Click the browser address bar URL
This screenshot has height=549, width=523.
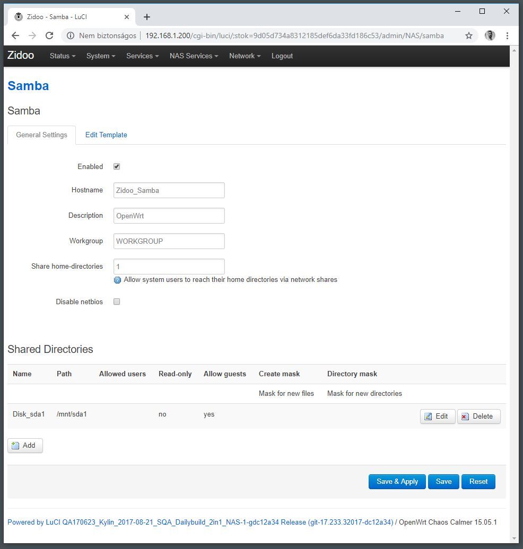(294, 36)
